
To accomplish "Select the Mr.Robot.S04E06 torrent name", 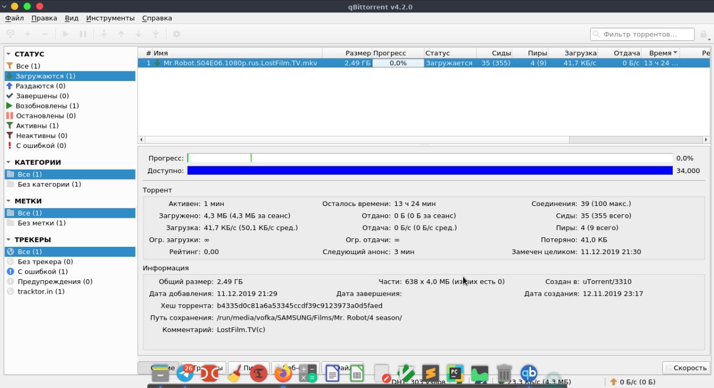I will point(240,63).
